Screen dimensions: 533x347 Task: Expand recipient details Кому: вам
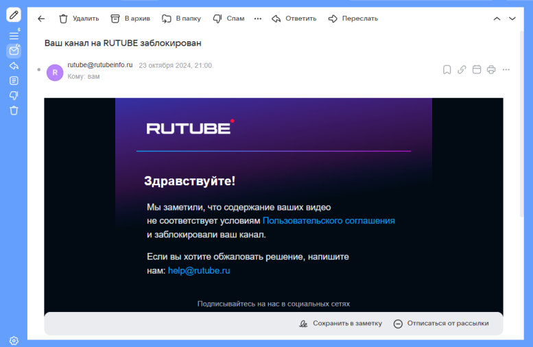(84, 77)
